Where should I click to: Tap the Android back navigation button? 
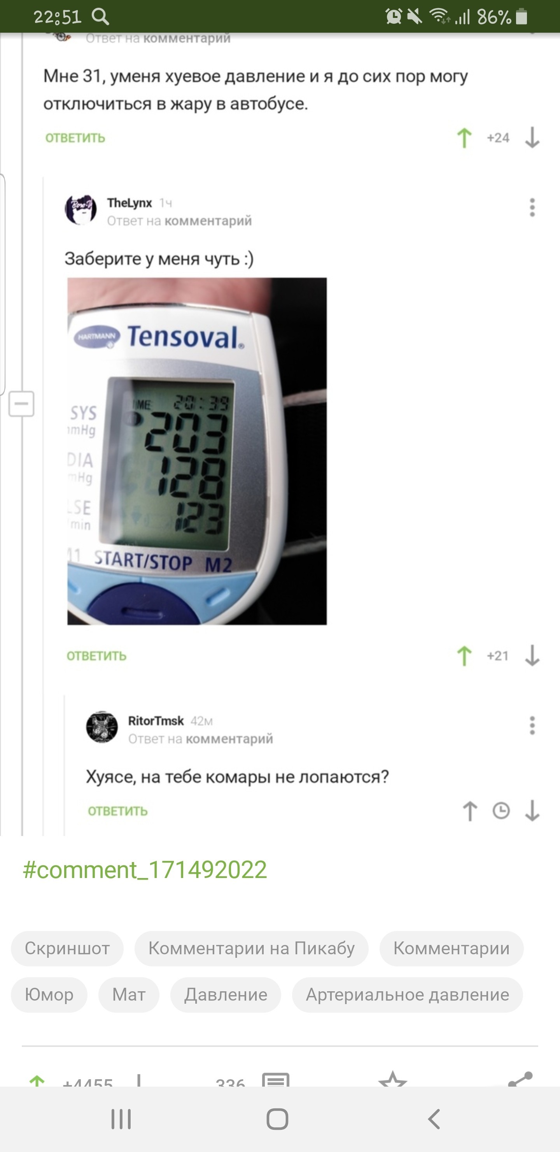(434, 1119)
